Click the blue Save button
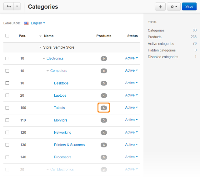 pyautogui.click(x=189, y=7)
